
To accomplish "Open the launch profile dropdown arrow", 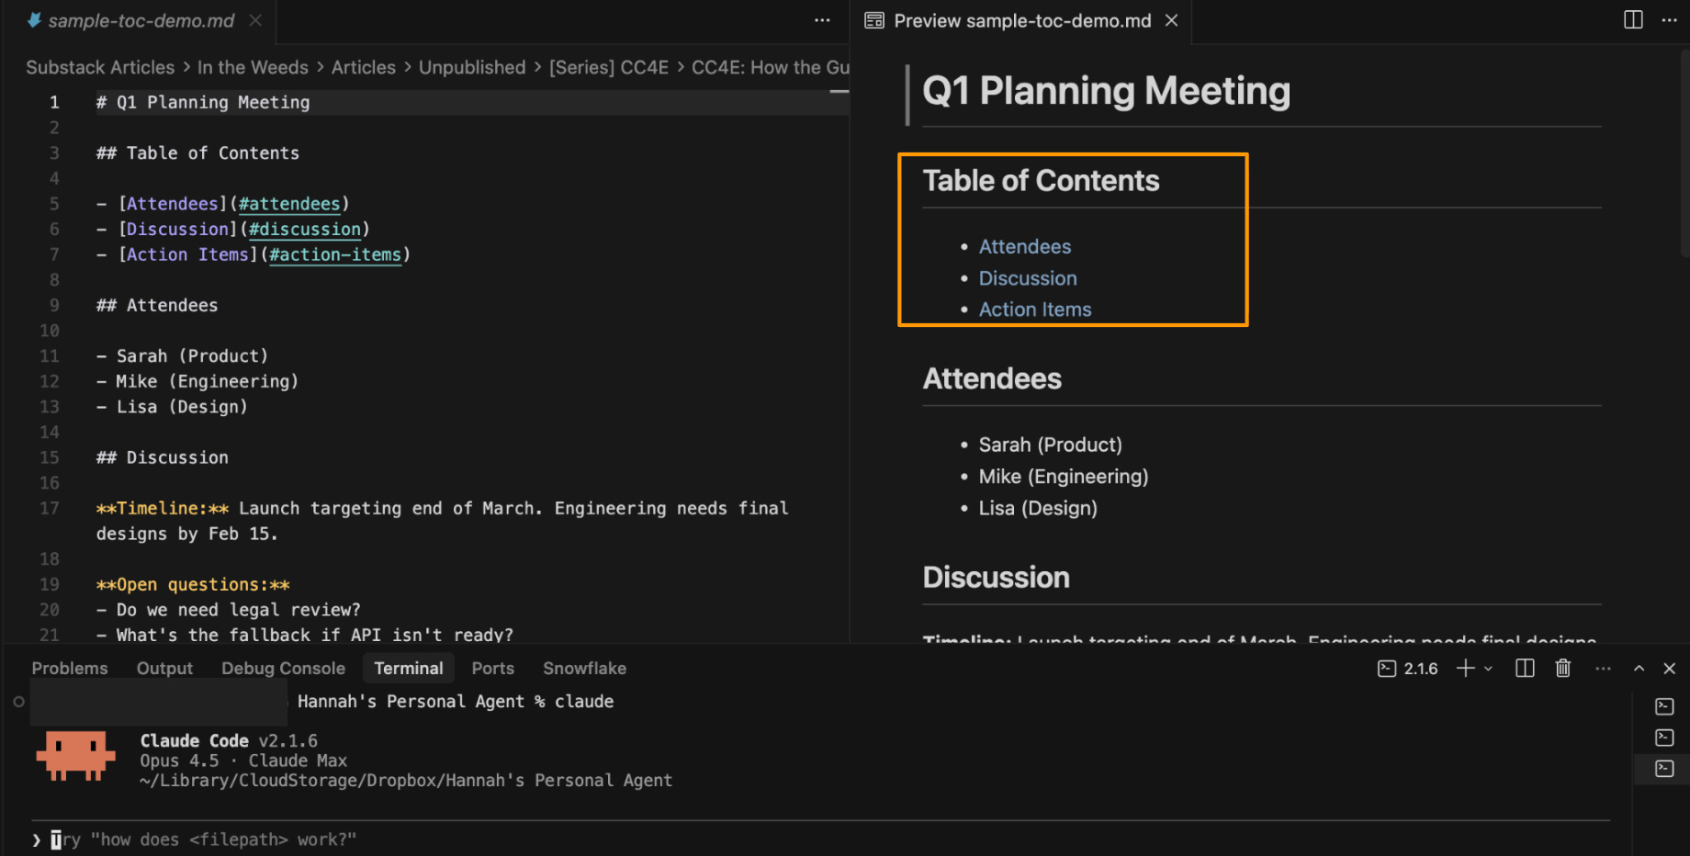I will click(1489, 669).
